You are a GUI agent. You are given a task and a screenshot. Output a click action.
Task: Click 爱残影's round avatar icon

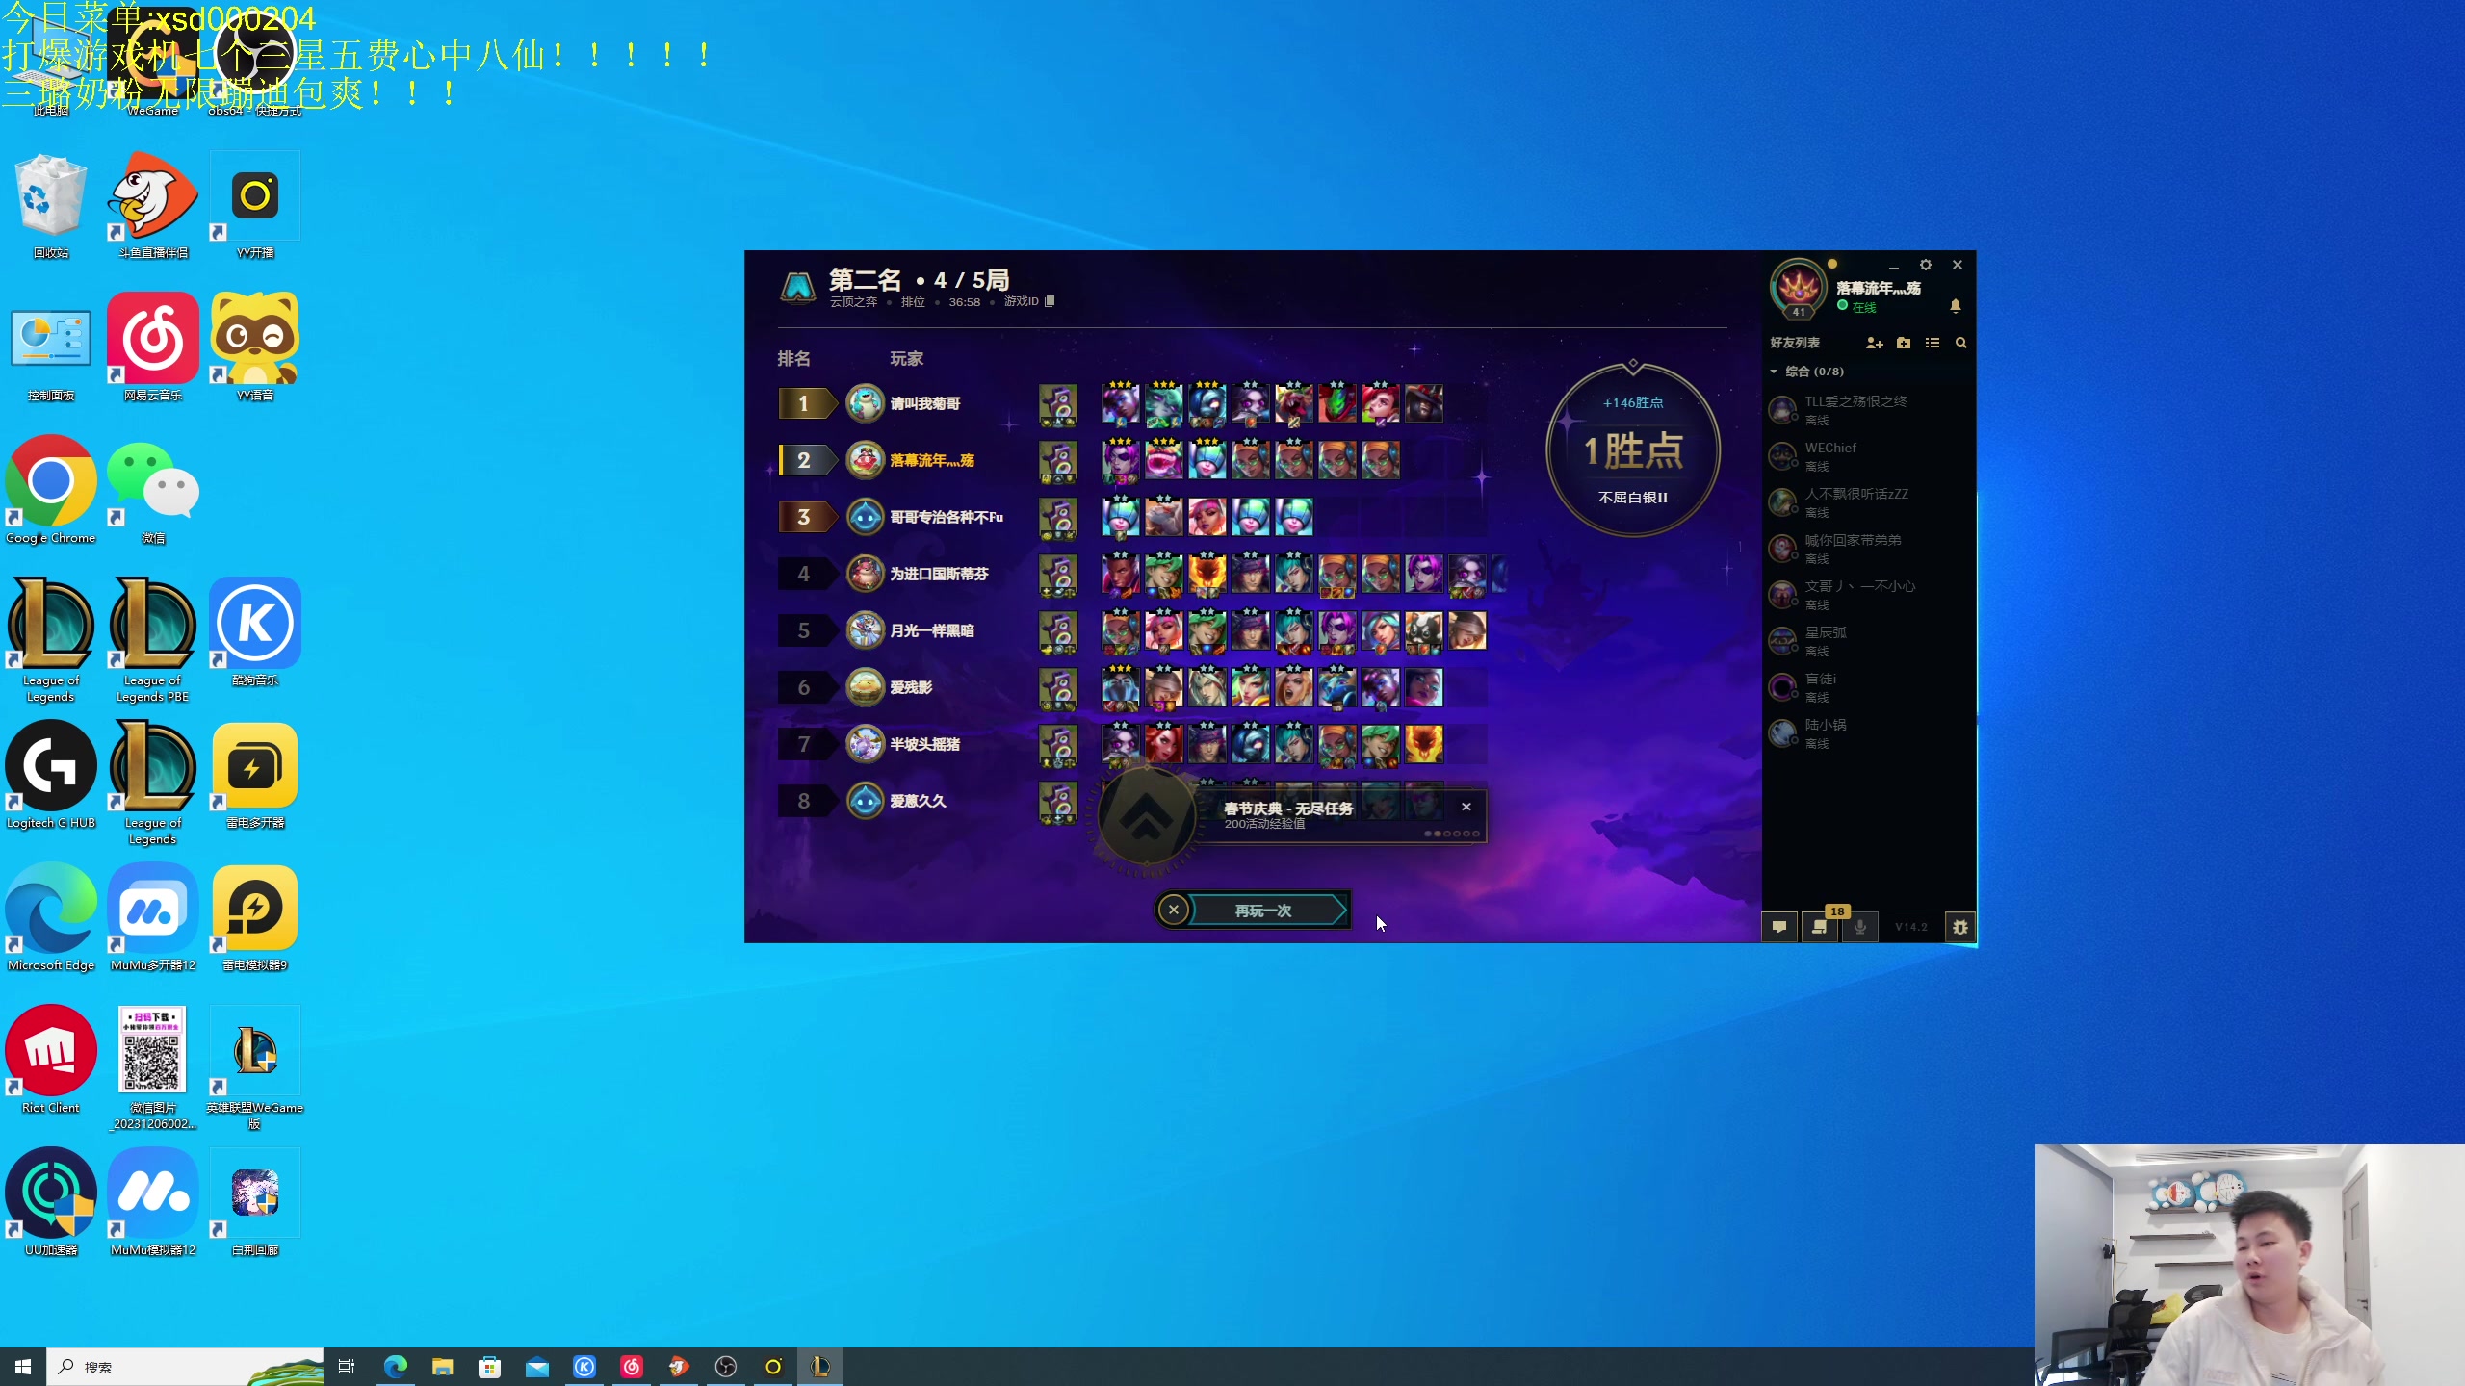865,687
